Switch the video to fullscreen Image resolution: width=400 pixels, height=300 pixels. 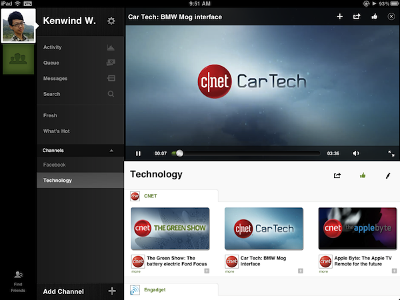[391, 153]
